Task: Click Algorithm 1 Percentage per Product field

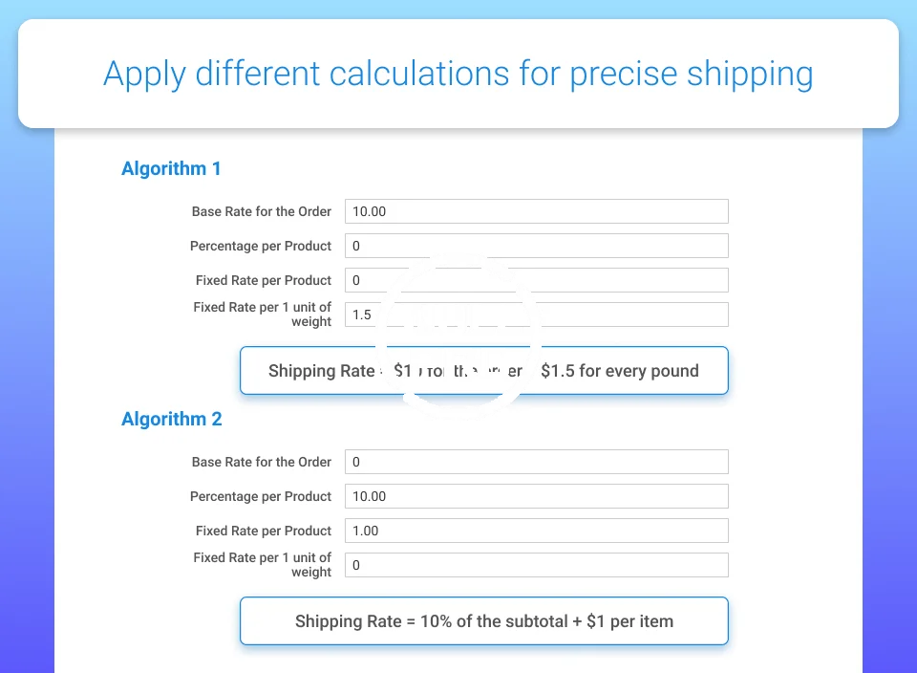Action: (536, 246)
